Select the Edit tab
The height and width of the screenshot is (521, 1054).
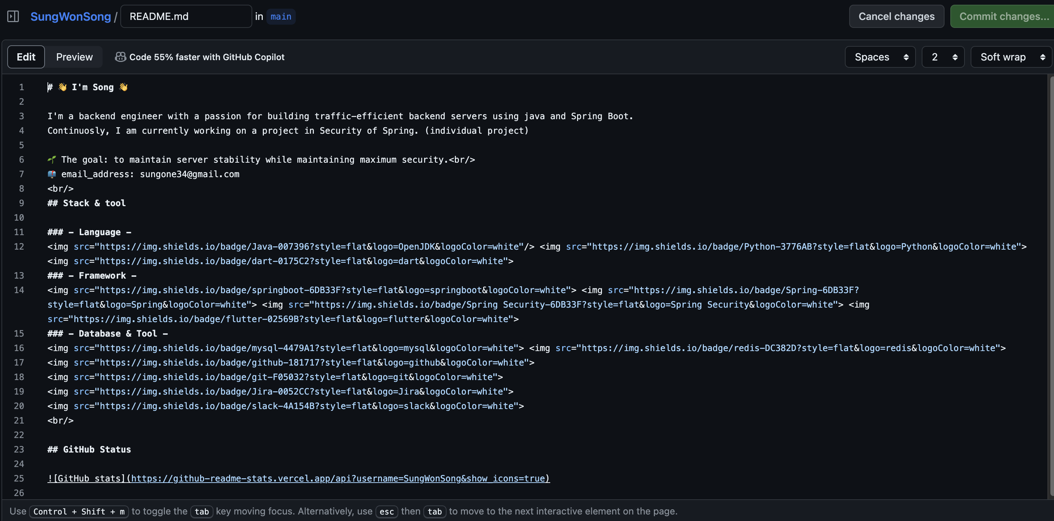(x=26, y=57)
